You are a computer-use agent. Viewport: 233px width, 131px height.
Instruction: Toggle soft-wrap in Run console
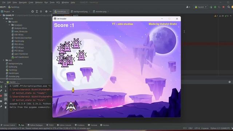(6, 95)
